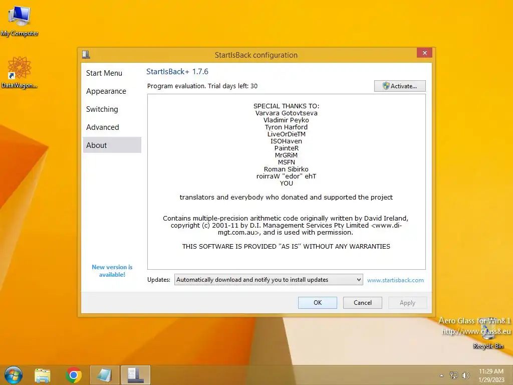513x385 pixels.
Task: Click the Updates: label
Action: click(x=159, y=280)
